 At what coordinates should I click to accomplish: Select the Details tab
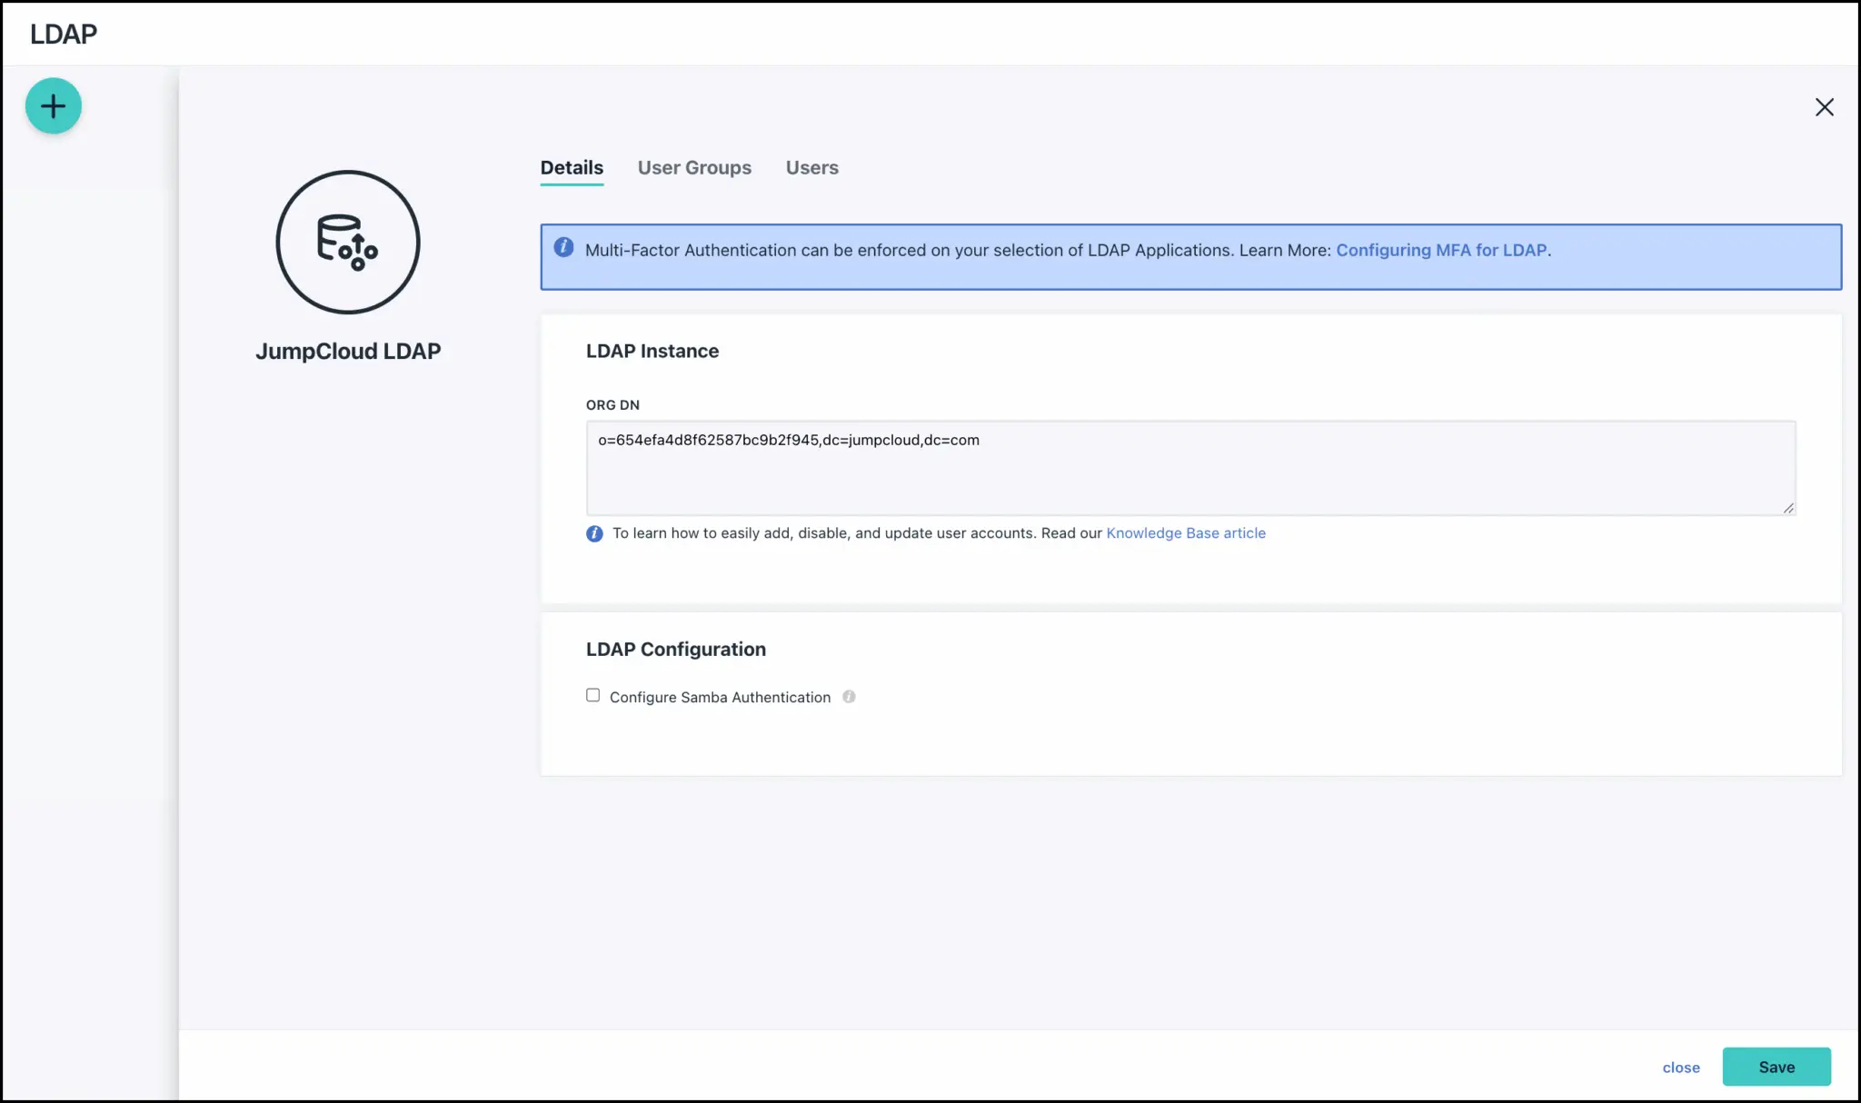pyautogui.click(x=572, y=167)
